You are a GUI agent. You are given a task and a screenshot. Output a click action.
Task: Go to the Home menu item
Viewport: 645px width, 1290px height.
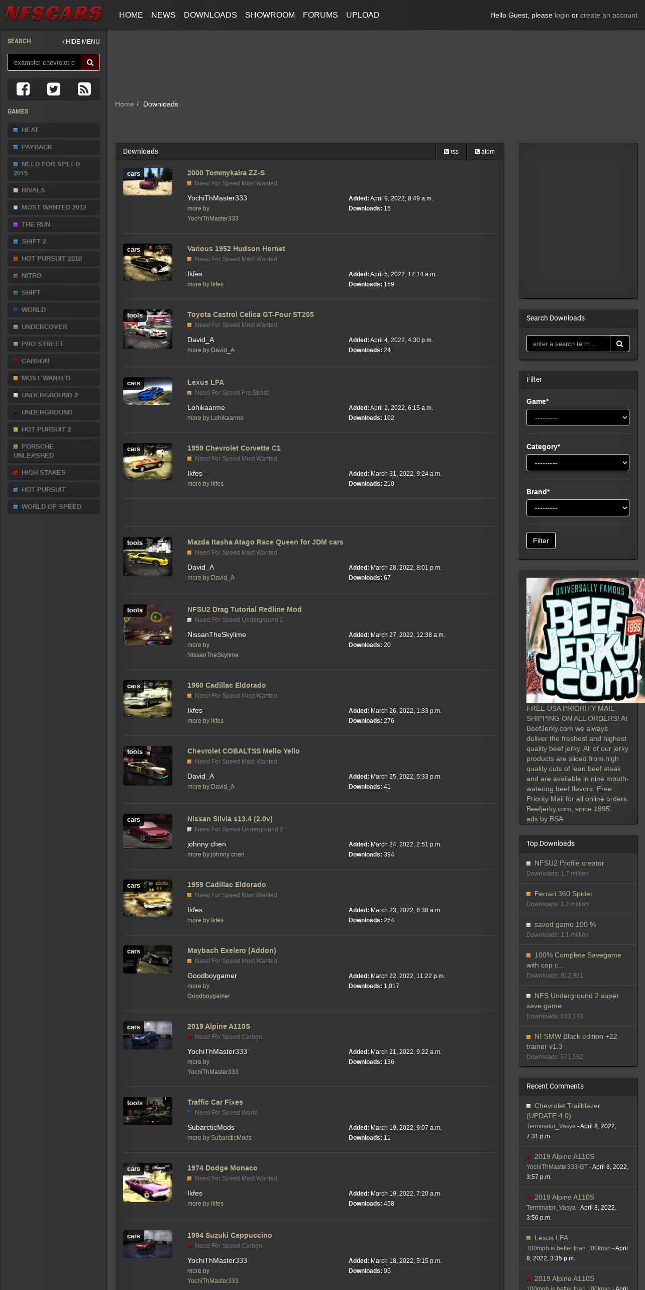pos(131,15)
